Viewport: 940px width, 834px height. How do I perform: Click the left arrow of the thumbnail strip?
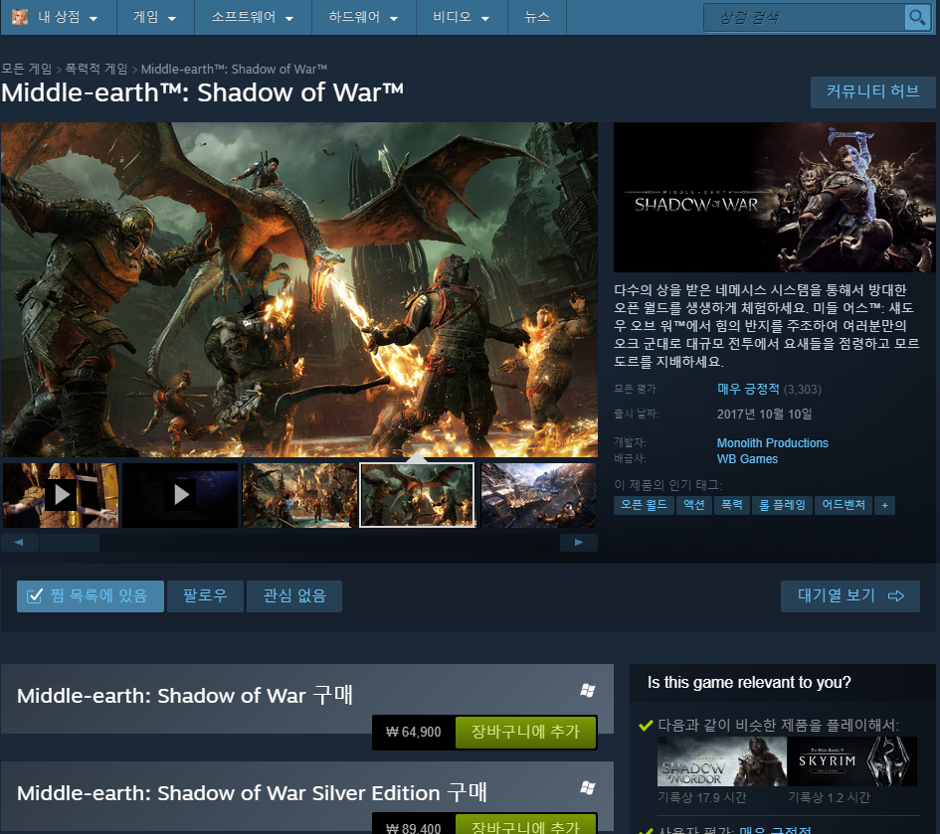pos(19,542)
